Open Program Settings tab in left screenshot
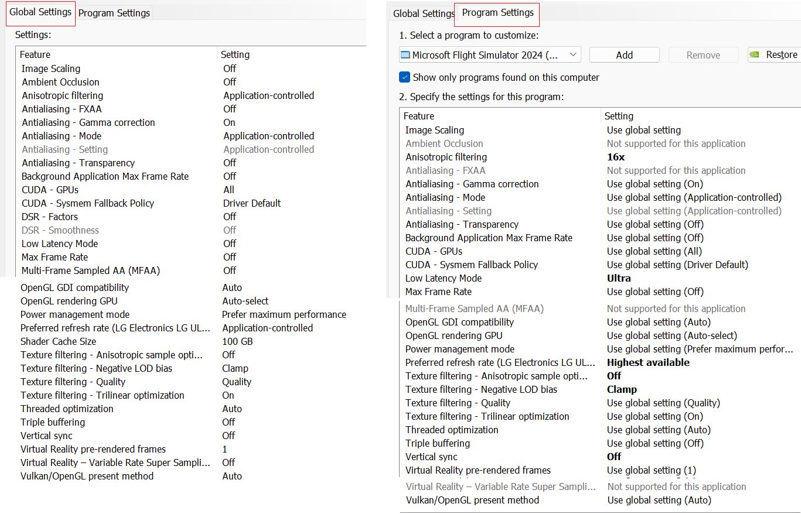801x514 pixels. [x=114, y=13]
